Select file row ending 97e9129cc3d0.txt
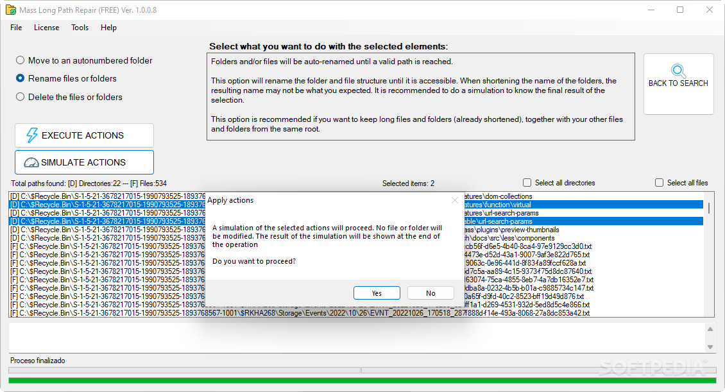This screenshot has height=392, width=725. tap(357, 246)
